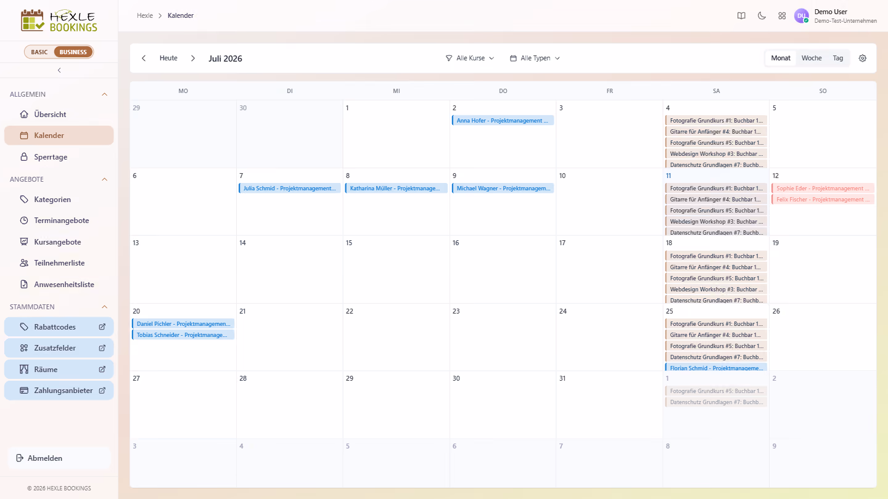Open Zusatzfelder in sidebar
This screenshot has height=499, width=888.
pos(59,348)
